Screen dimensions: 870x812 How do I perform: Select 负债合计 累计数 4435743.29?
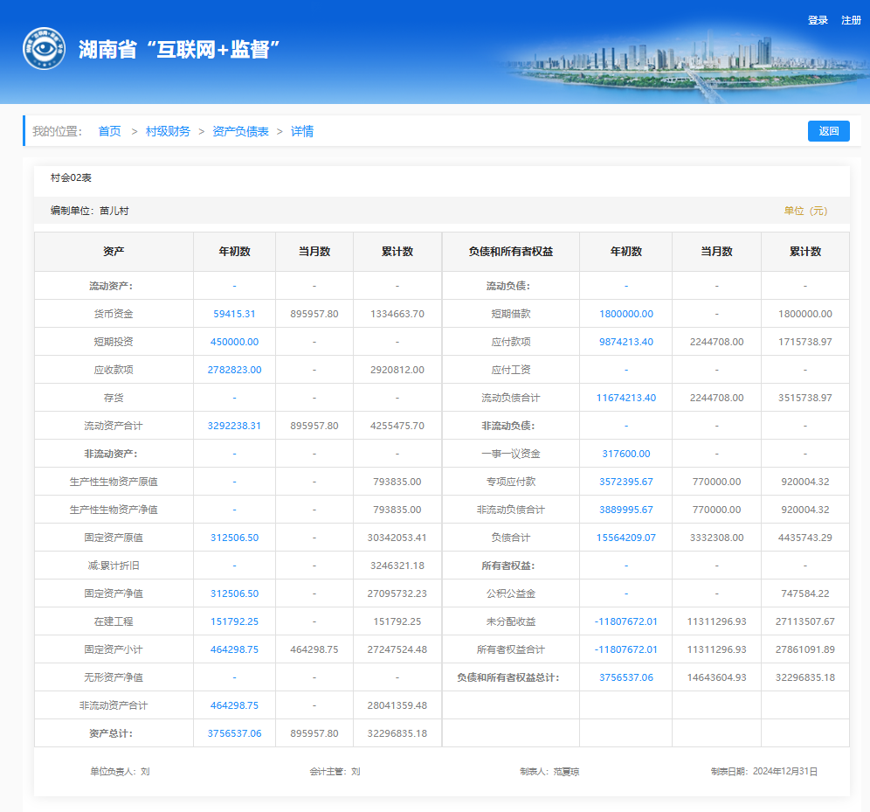pyautogui.click(x=805, y=538)
